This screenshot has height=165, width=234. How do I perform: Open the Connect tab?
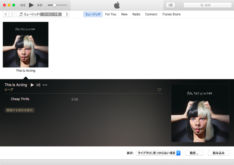click(x=151, y=14)
